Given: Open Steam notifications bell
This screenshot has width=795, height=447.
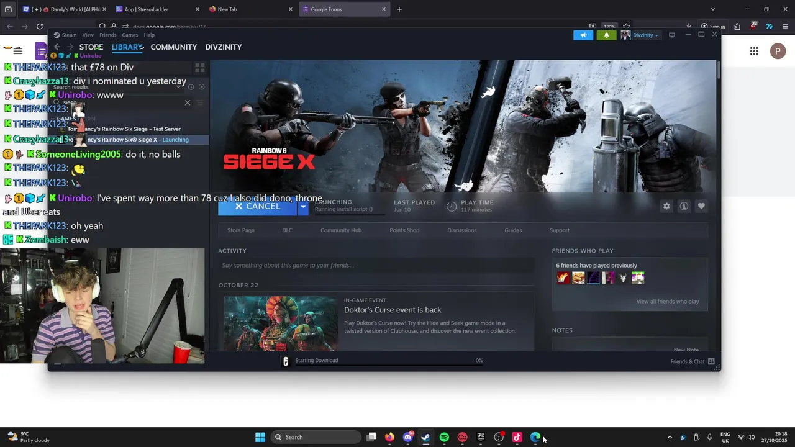Looking at the screenshot, I should [607, 35].
